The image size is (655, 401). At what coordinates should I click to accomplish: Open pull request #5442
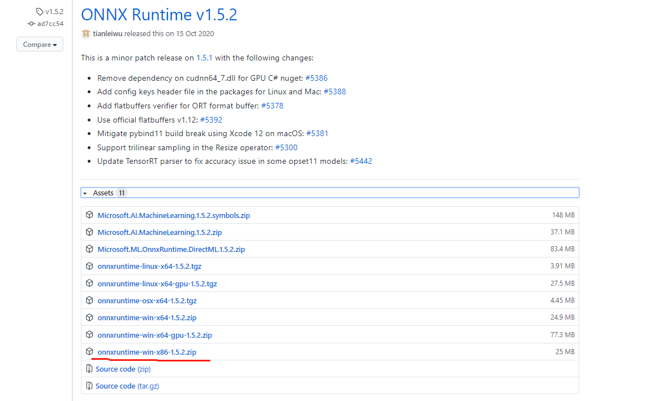[362, 161]
